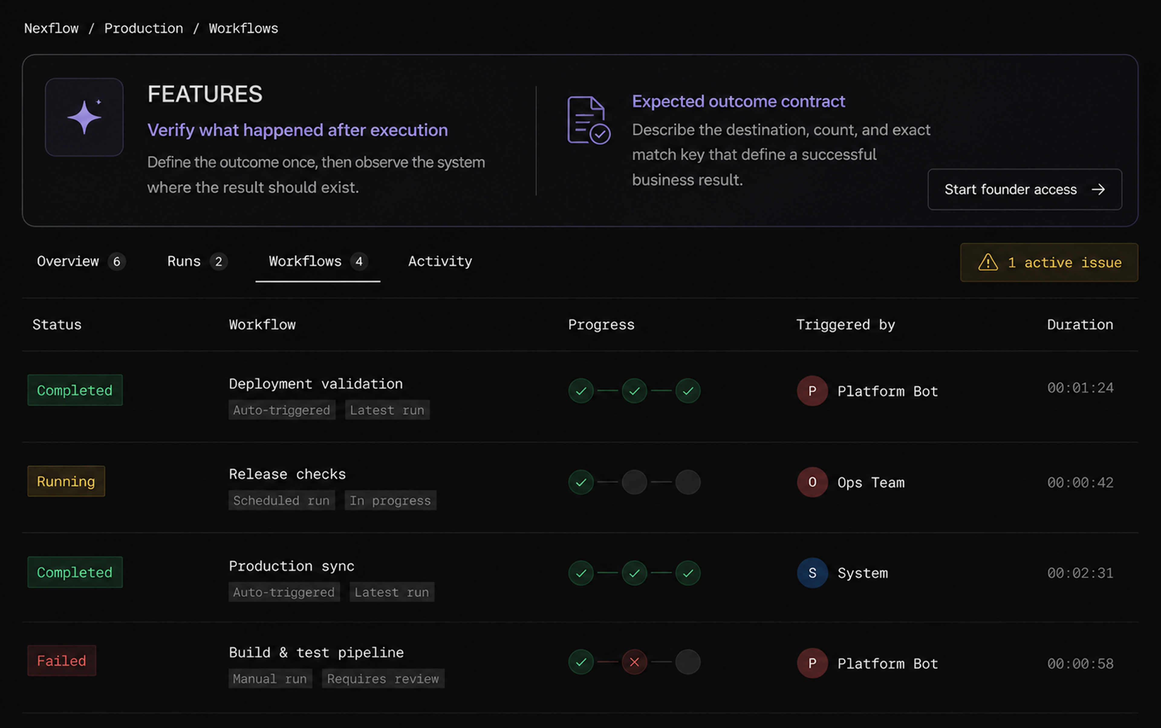Viewport: 1161px width, 728px height.
Task: Click first green check step of Deployment validation
Action: point(581,390)
